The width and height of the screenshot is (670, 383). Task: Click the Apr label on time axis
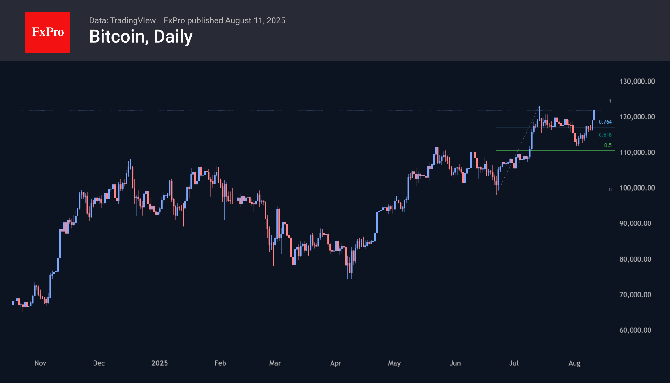coord(336,363)
